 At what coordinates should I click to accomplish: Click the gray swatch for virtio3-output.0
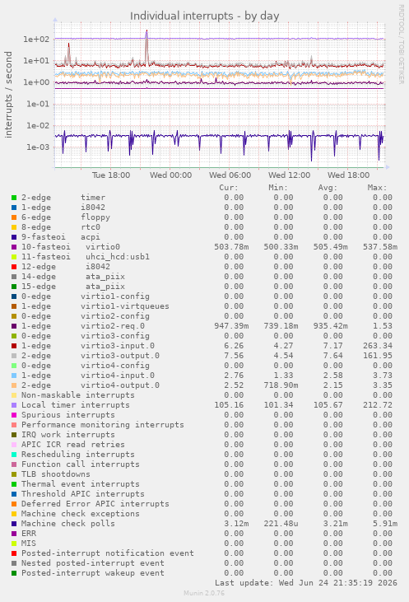pyautogui.click(x=14, y=356)
